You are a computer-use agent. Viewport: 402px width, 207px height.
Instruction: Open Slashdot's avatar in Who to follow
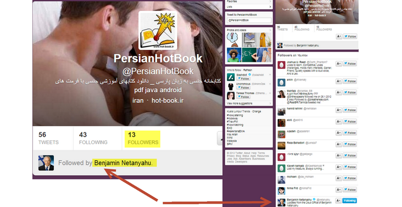click(x=231, y=77)
